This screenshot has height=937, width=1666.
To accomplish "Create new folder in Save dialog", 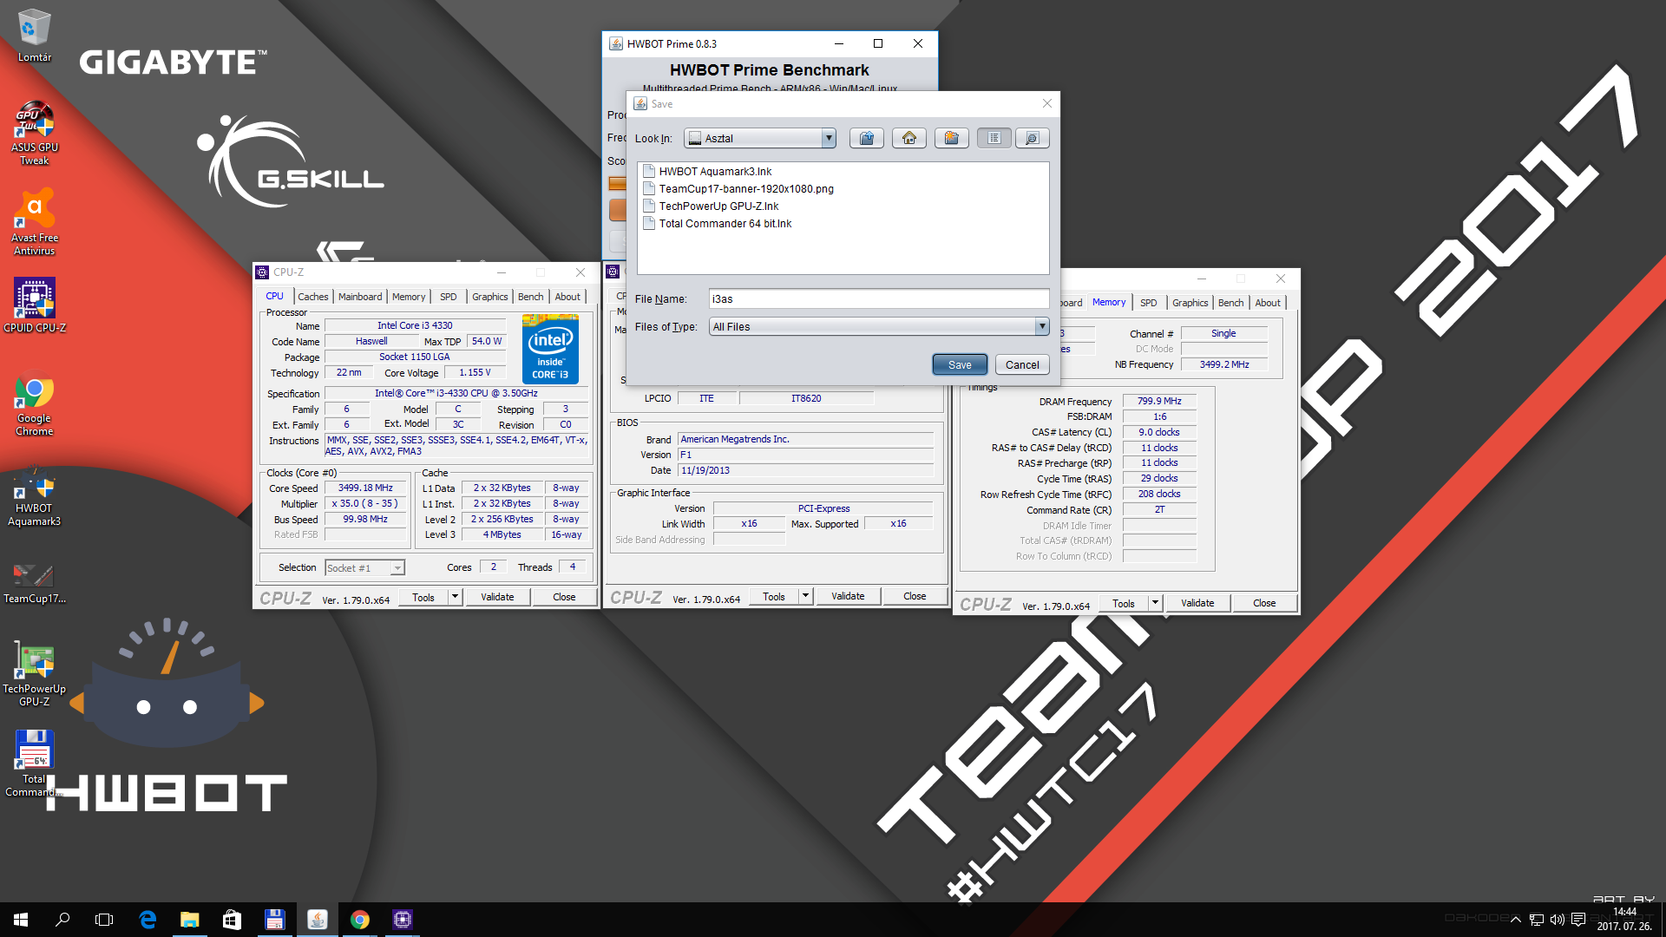I will [951, 138].
